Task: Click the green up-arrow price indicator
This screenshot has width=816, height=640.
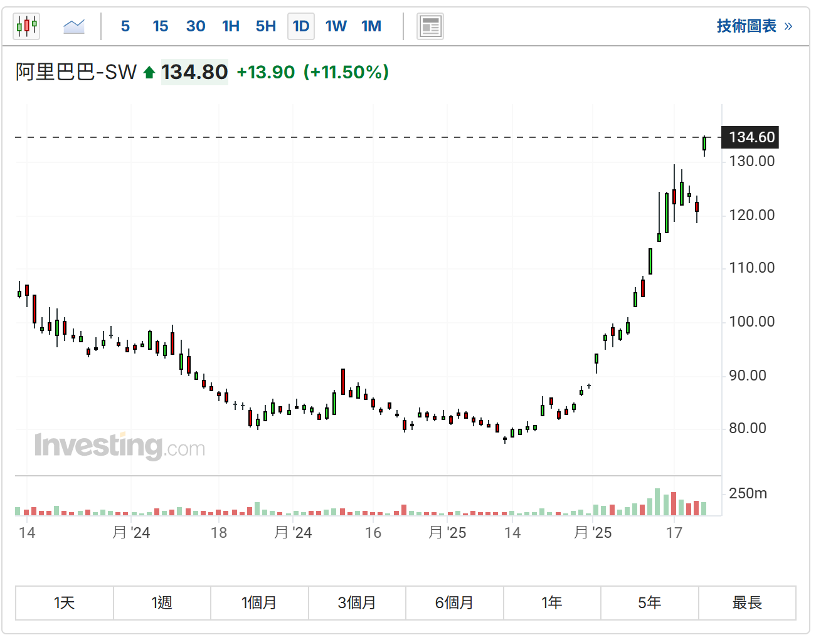Action: [149, 73]
